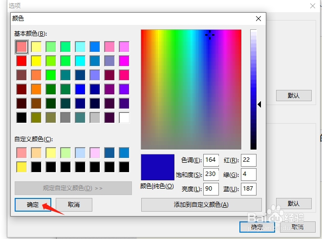Select the magenta basic color swatch
The width and height of the screenshot is (322, 239).
[x=124, y=61]
